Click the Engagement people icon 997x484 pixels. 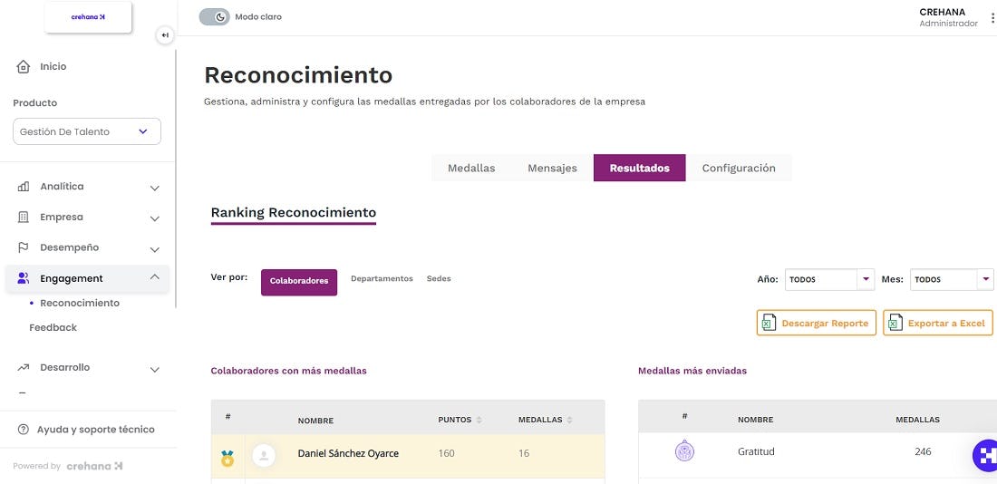click(24, 278)
